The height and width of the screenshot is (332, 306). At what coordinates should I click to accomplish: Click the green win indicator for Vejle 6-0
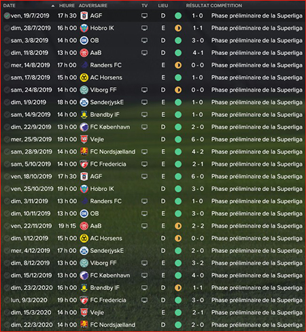click(x=178, y=139)
